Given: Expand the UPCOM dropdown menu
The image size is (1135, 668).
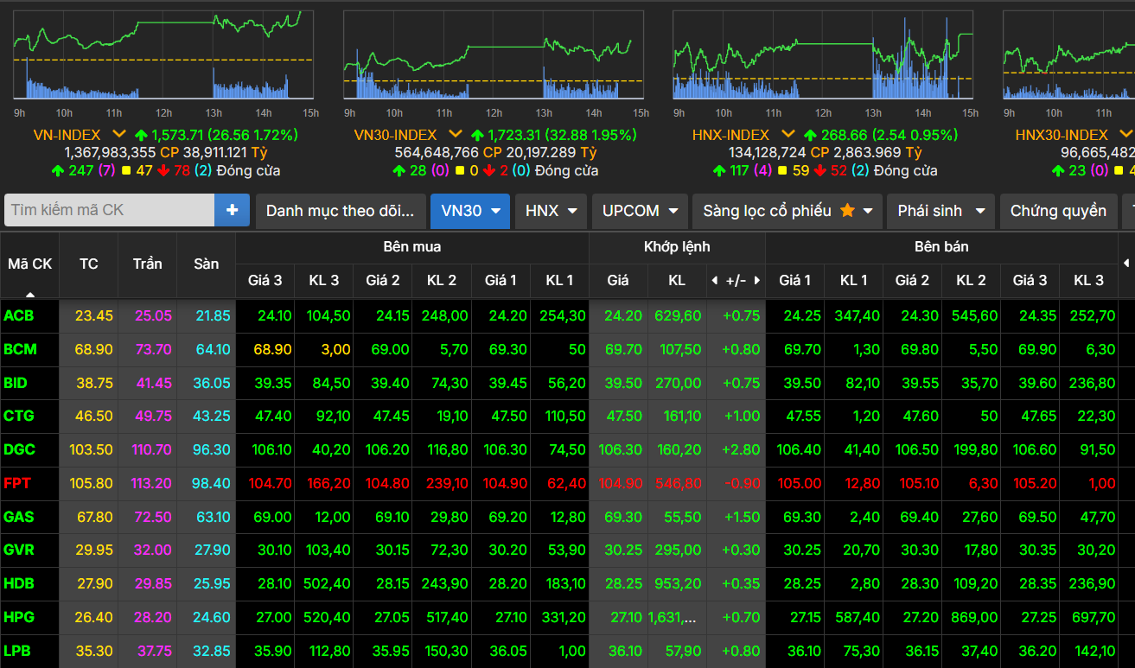Looking at the screenshot, I should [x=673, y=211].
